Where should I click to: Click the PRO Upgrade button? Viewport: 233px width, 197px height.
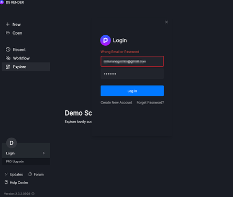pos(26,161)
